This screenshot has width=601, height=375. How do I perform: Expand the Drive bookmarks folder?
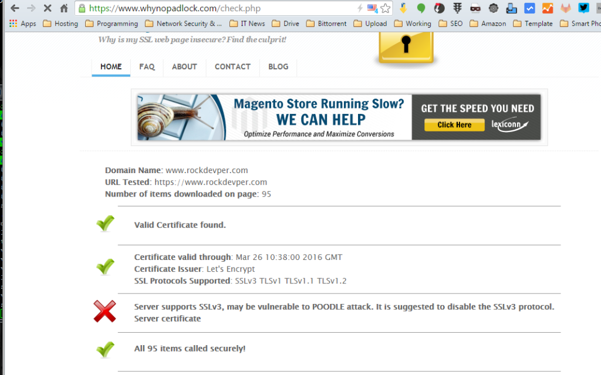tap(286, 24)
